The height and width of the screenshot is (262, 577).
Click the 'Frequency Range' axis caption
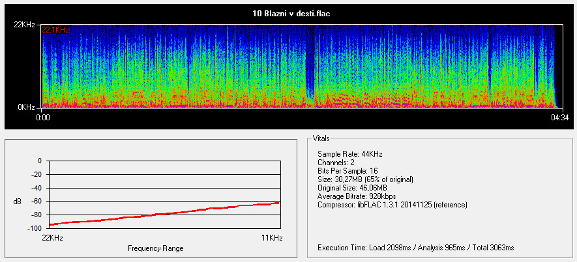pyautogui.click(x=155, y=248)
